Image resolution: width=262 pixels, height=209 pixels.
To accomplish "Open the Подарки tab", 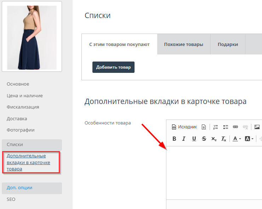I will click(x=228, y=45).
